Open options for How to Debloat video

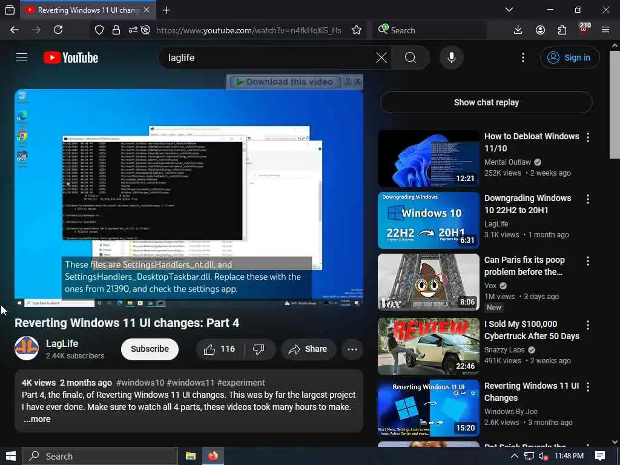tap(588, 137)
